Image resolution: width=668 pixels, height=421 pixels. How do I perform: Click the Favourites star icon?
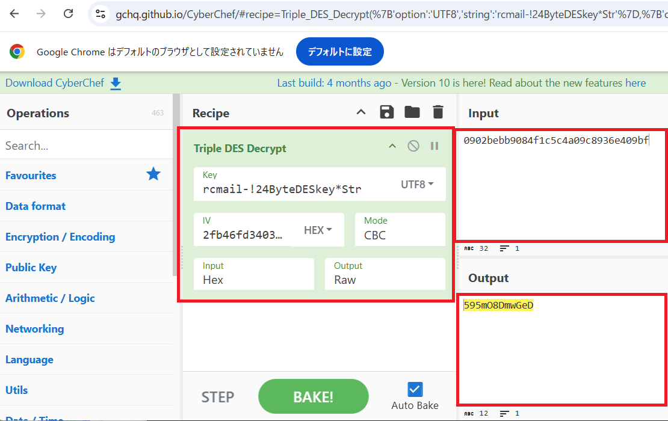point(153,175)
